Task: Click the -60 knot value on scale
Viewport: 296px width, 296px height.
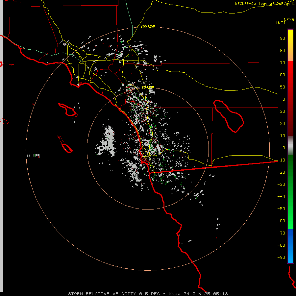Action: pyautogui.click(x=281, y=221)
